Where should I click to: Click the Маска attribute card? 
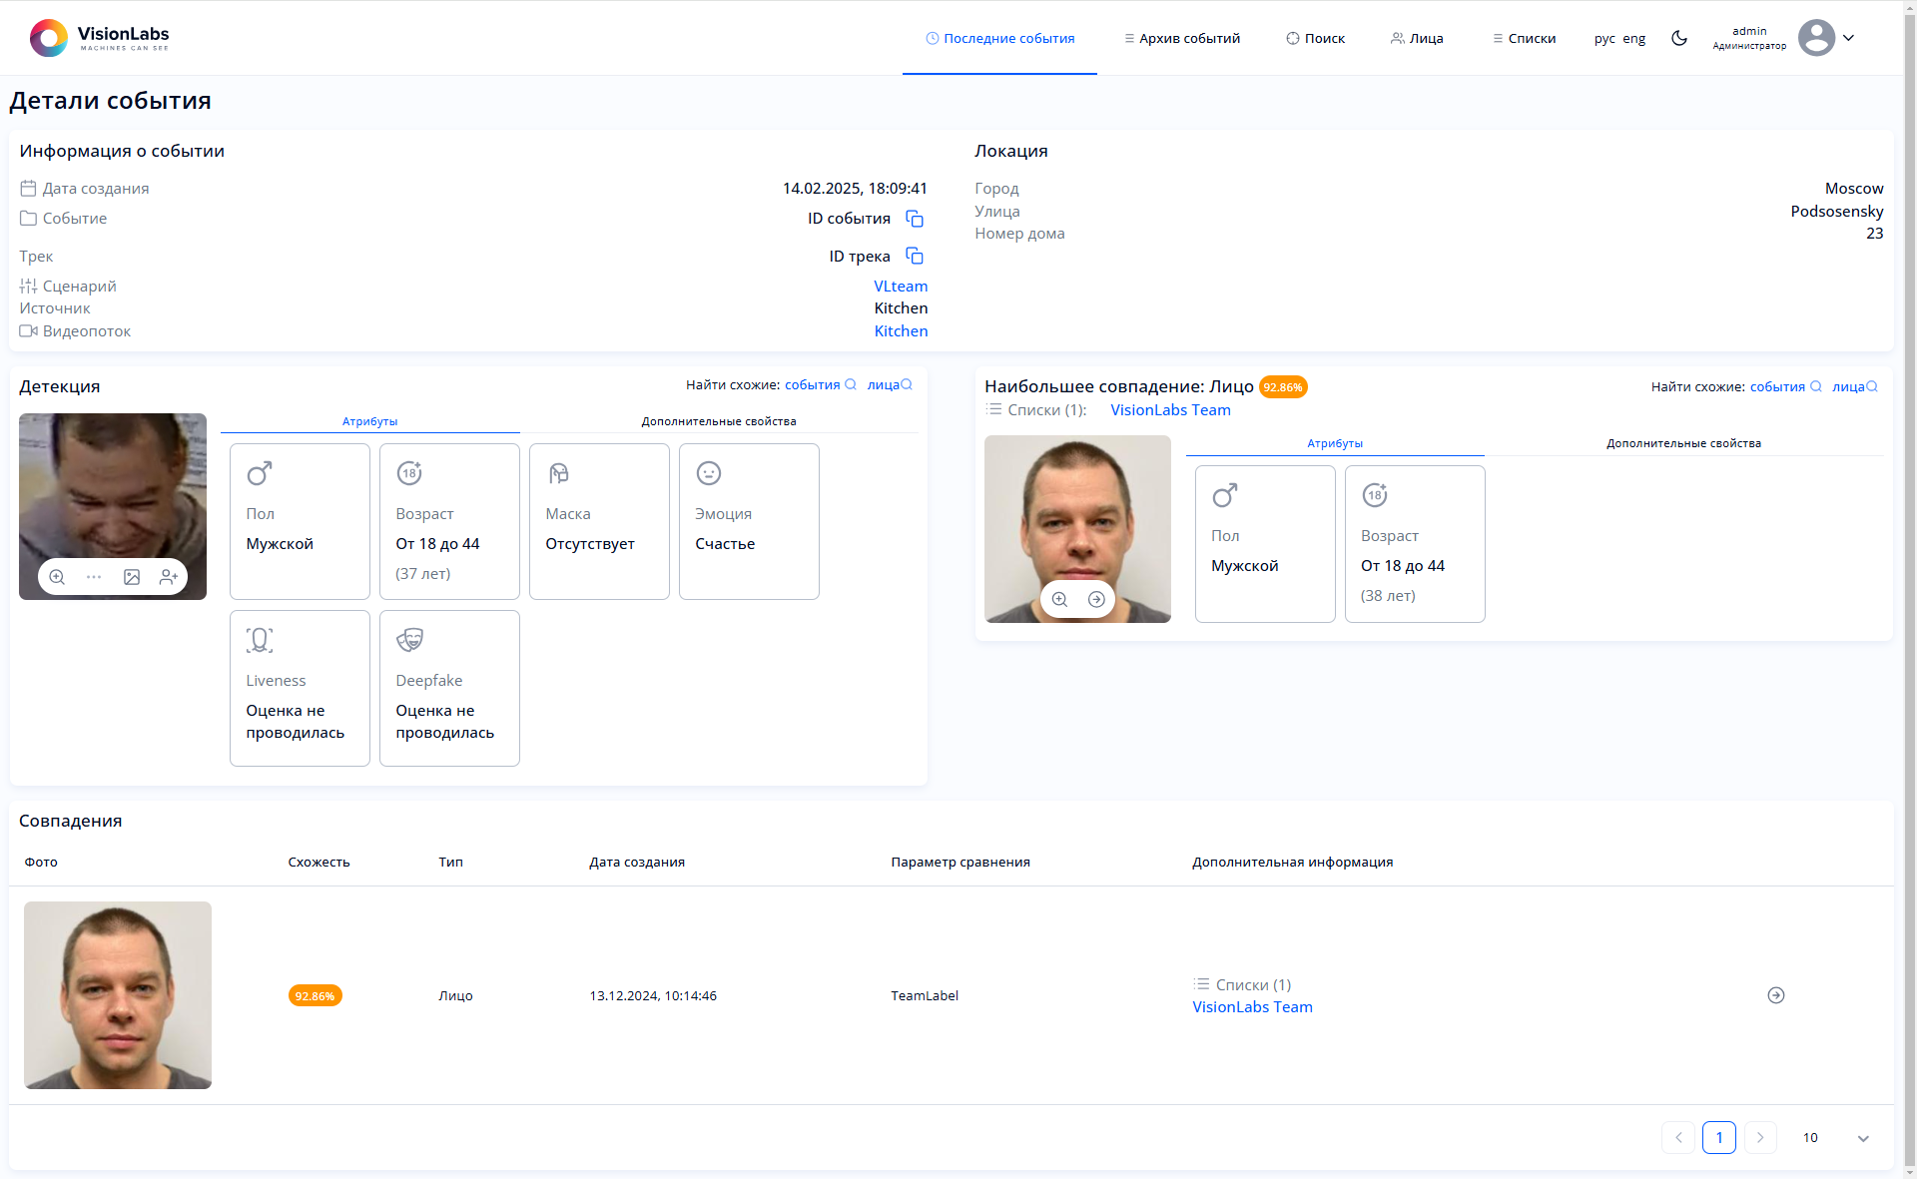pyautogui.click(x=599, y=521)
